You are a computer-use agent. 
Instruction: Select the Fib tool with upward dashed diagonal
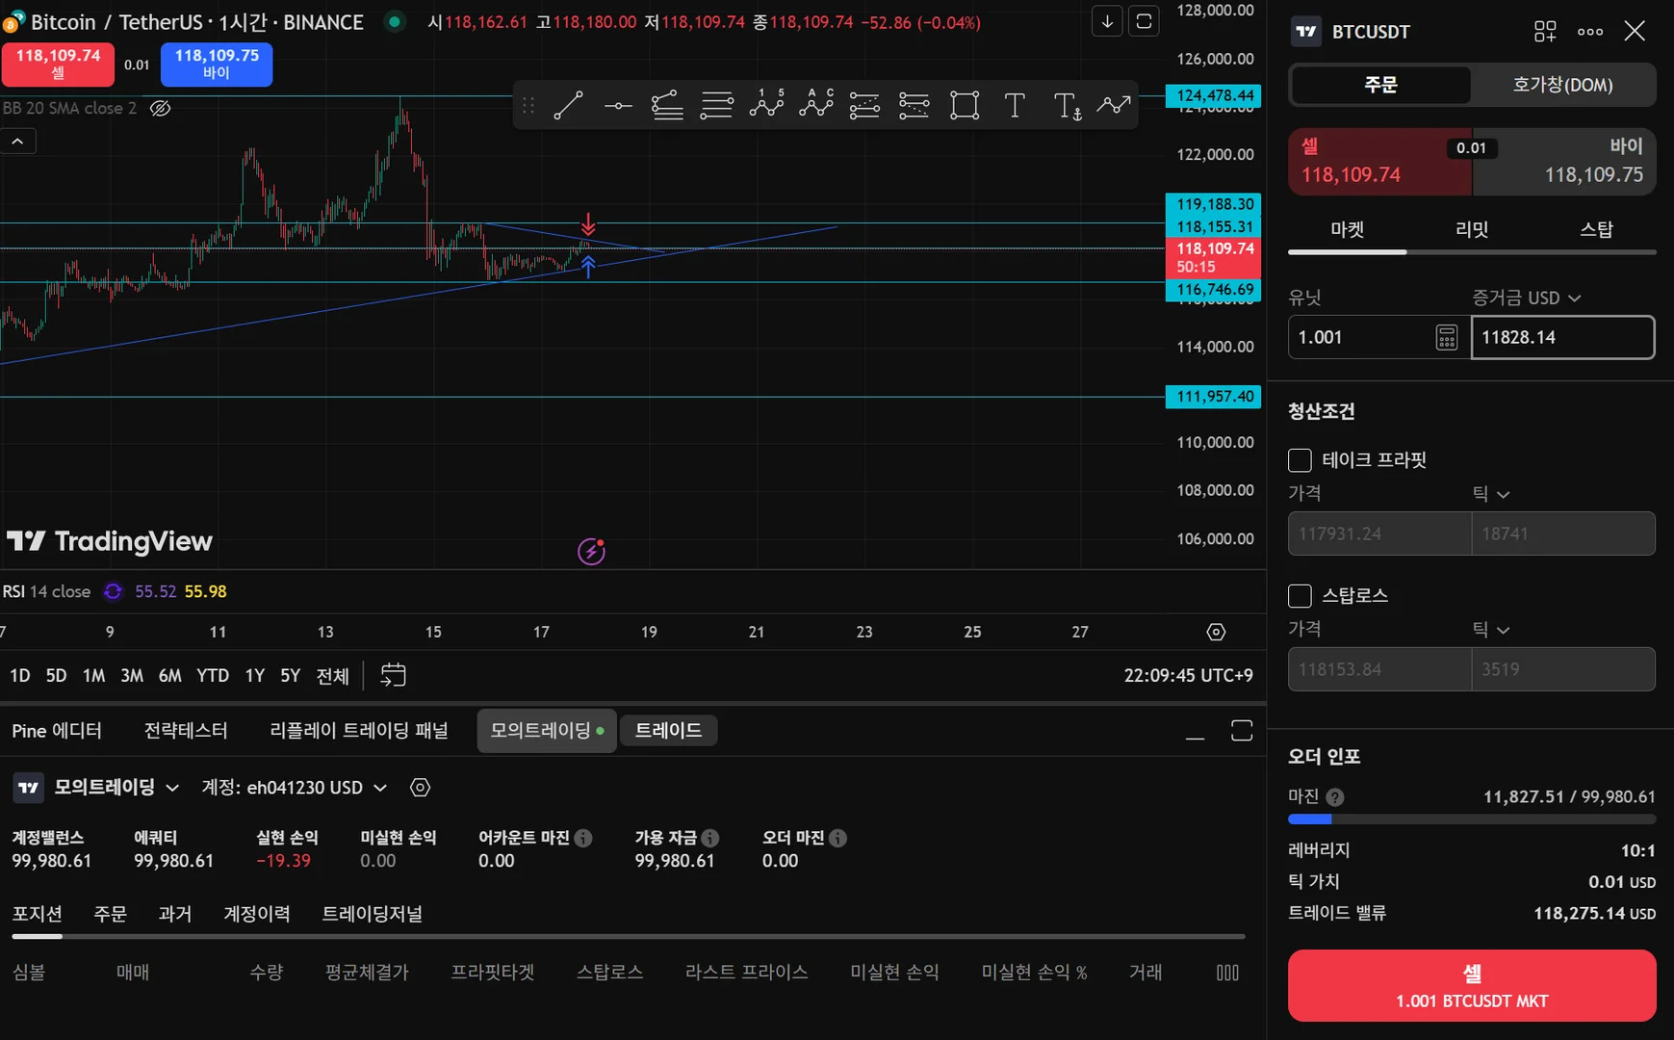pyautogui.click(x=864, y=105)
